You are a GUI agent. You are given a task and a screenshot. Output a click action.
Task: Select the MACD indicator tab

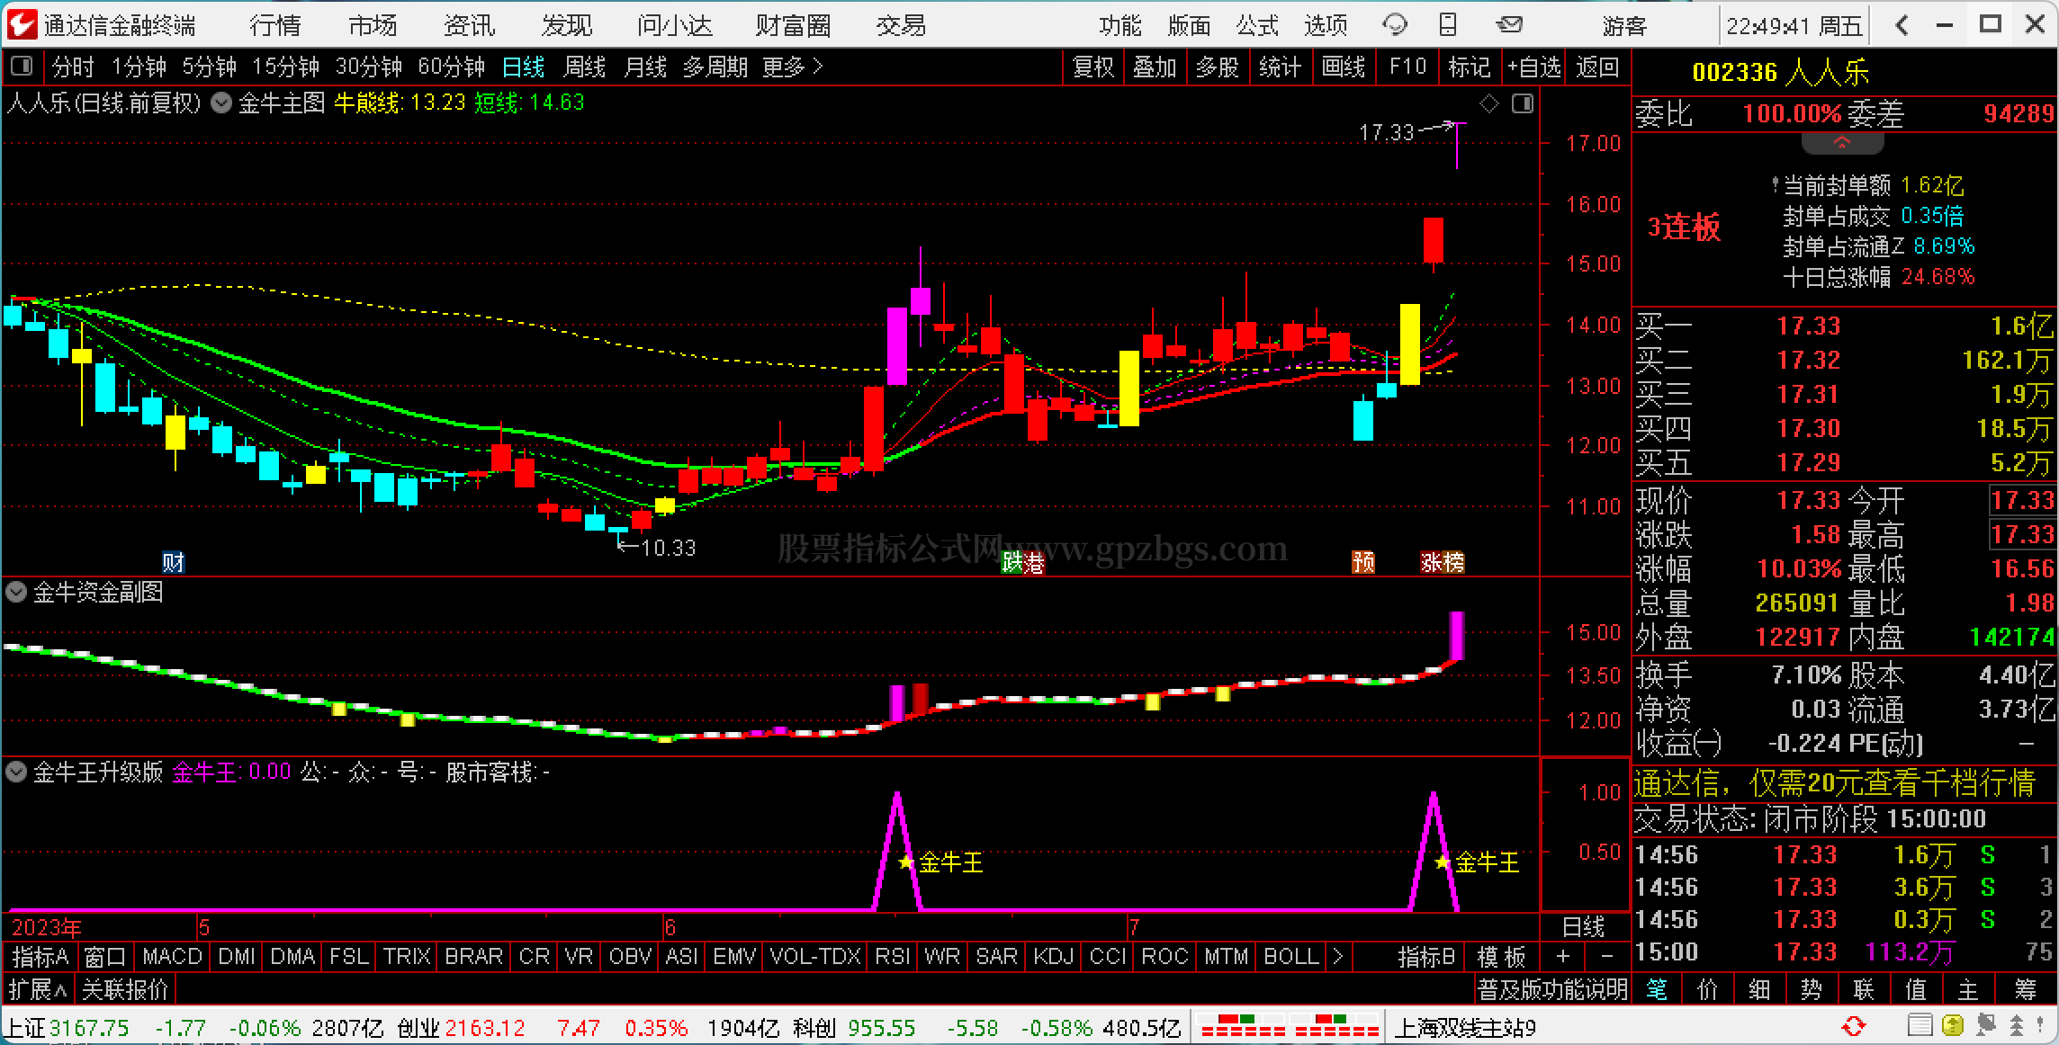(172, 957)
